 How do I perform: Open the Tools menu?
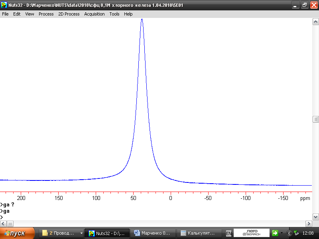coord(114,14)
